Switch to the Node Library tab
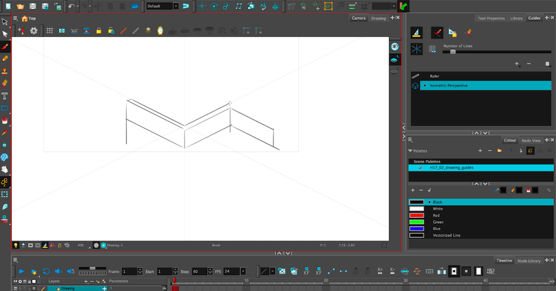Screen dimensions: 556x291 [x=529, y=261]
